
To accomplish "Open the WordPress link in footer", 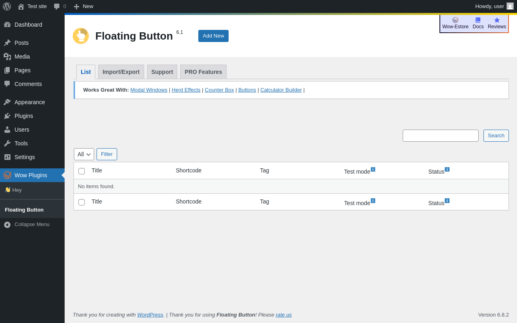I will pyautogui.click(x=150, y=315).
